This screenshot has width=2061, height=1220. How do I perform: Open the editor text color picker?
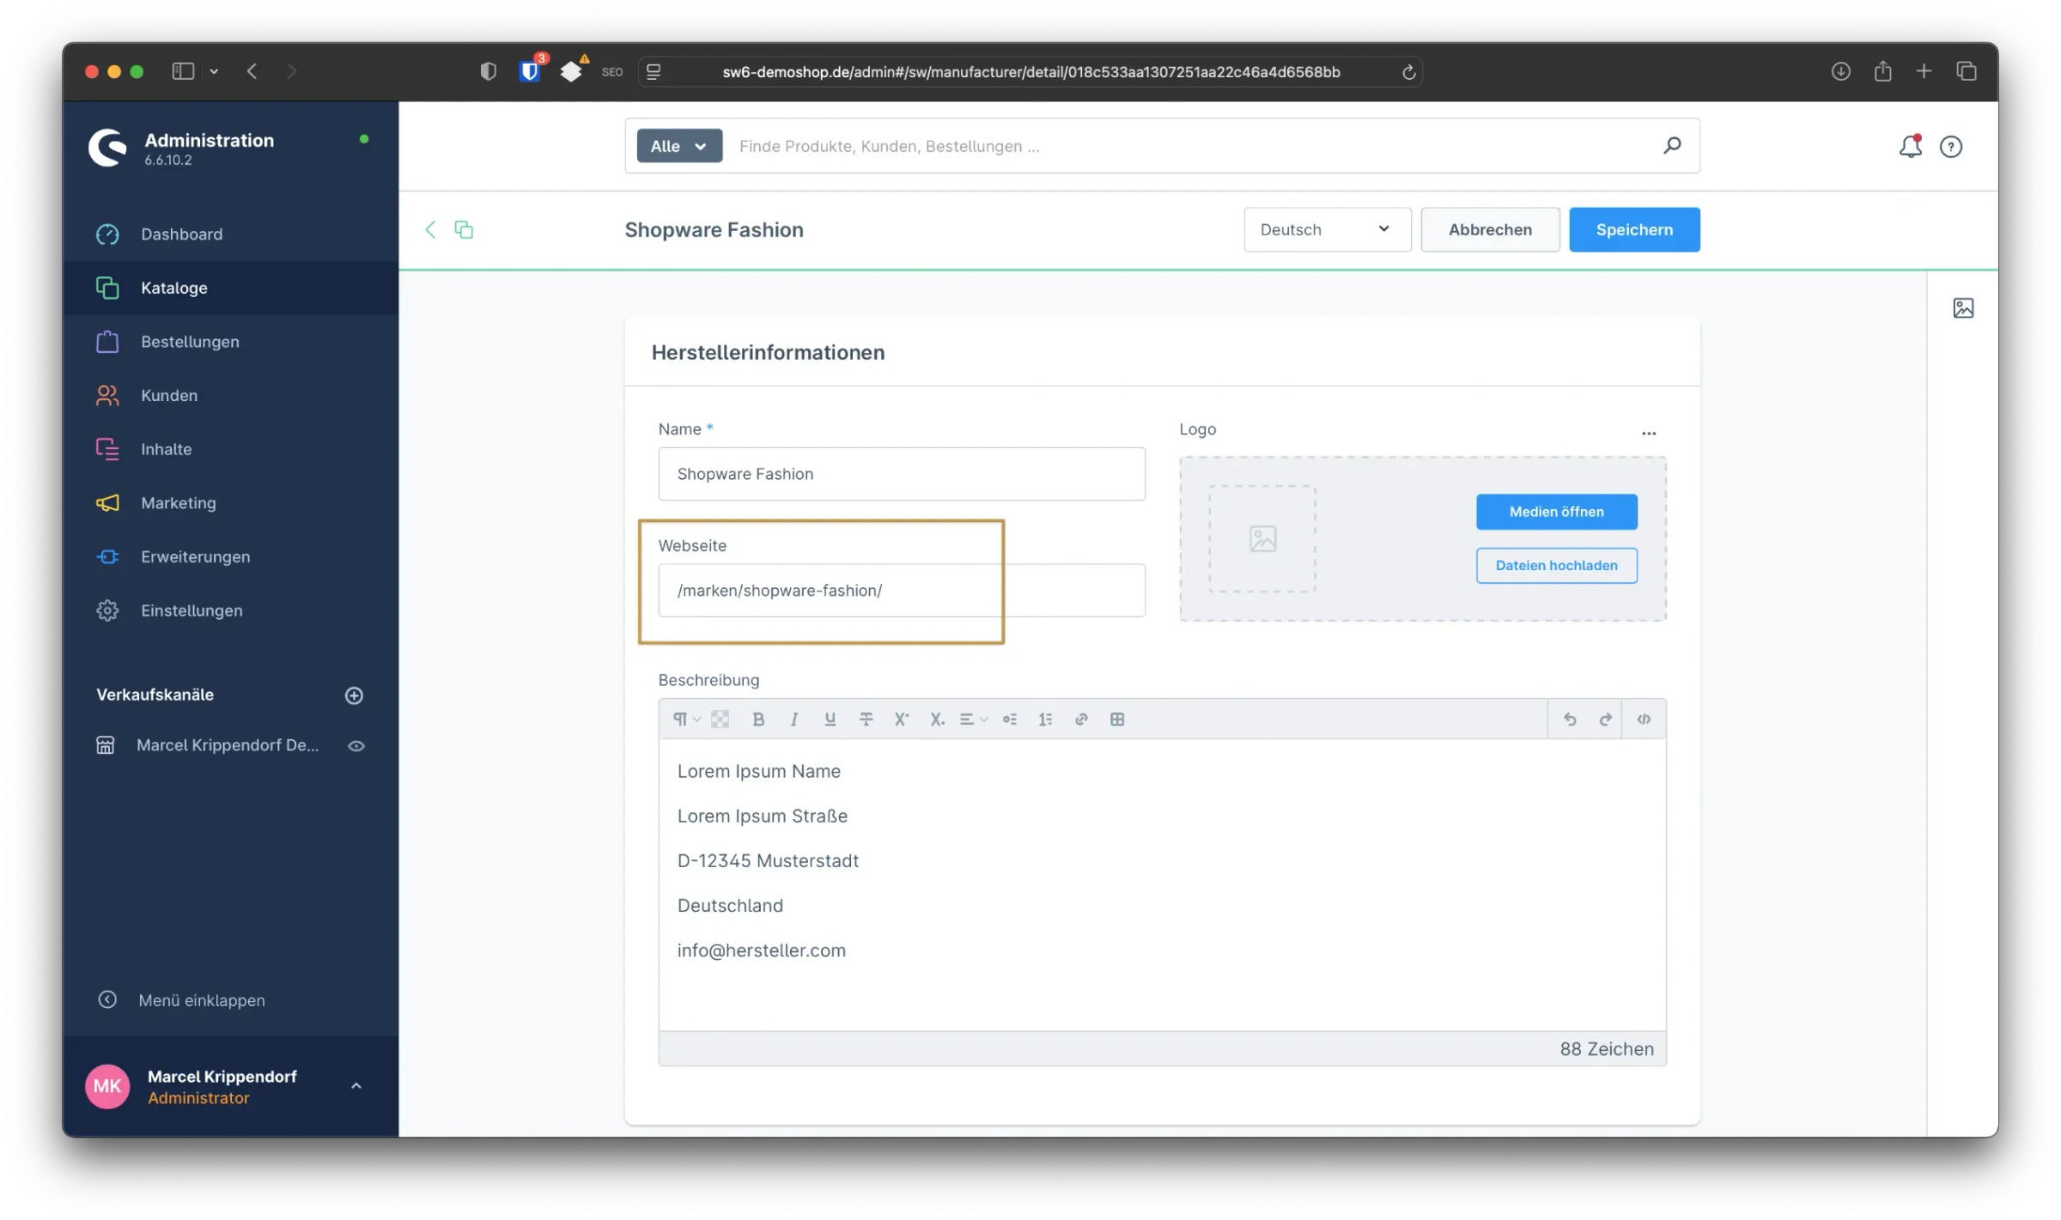720,719
